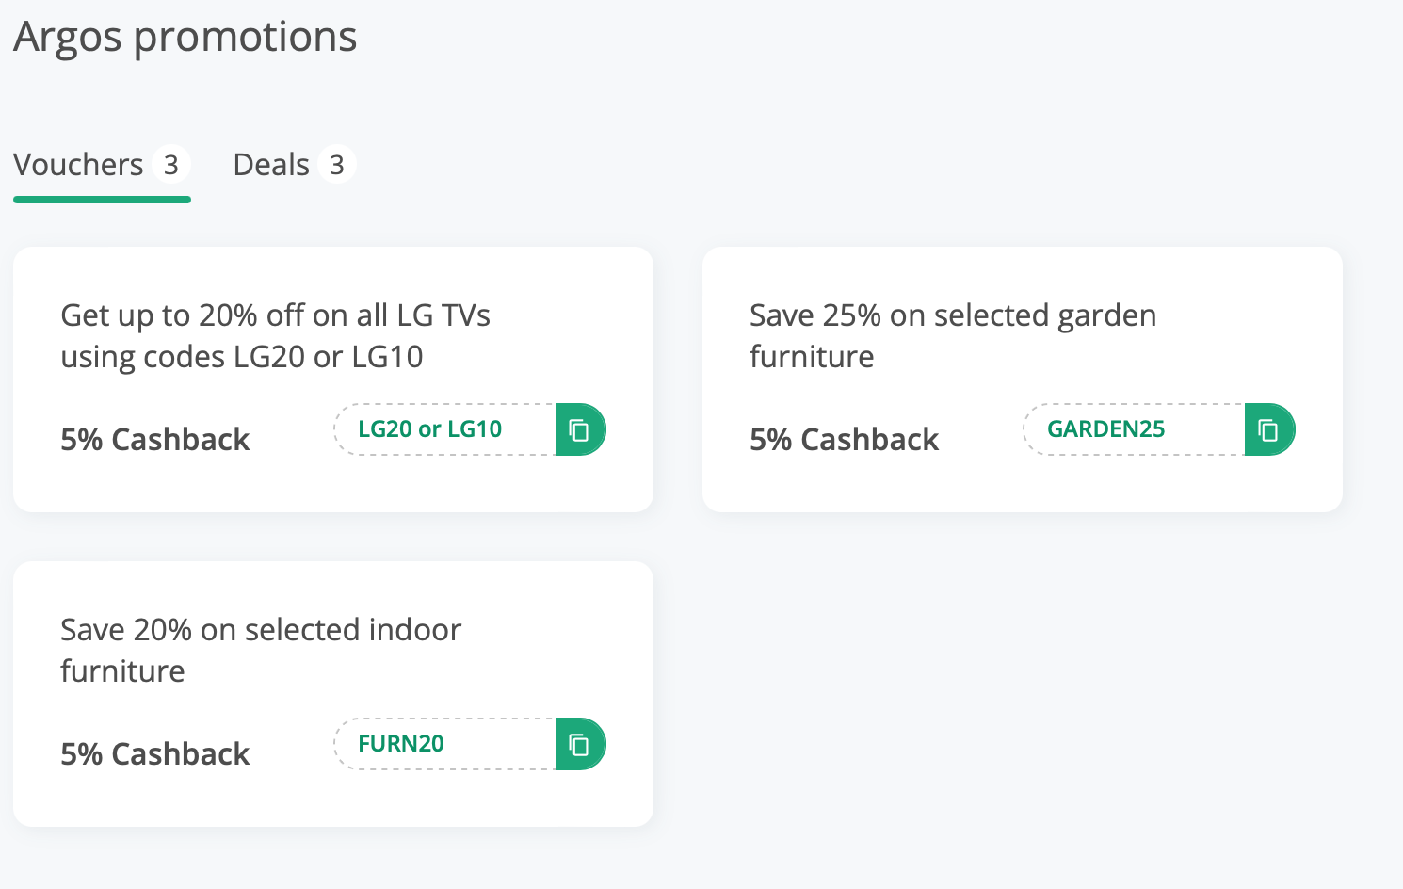This screenshot has height=889, width=1403.
Task: Copy the GARDEN25 voucher code icon
Action: pos(1269,429)
